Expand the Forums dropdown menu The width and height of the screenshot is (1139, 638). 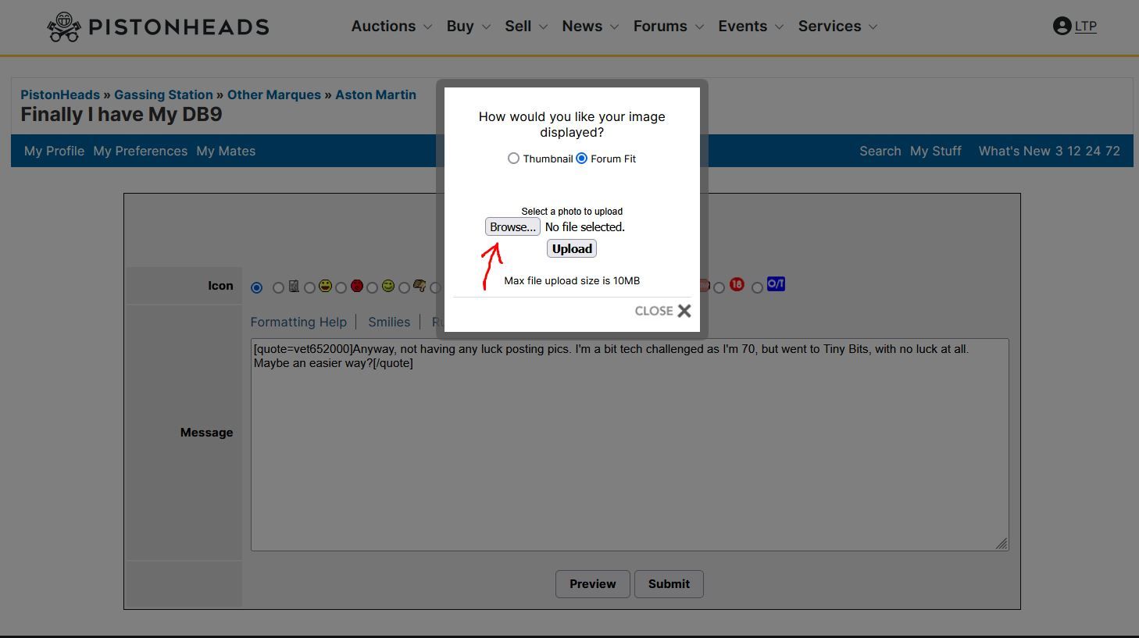click(x=668, y=27)
